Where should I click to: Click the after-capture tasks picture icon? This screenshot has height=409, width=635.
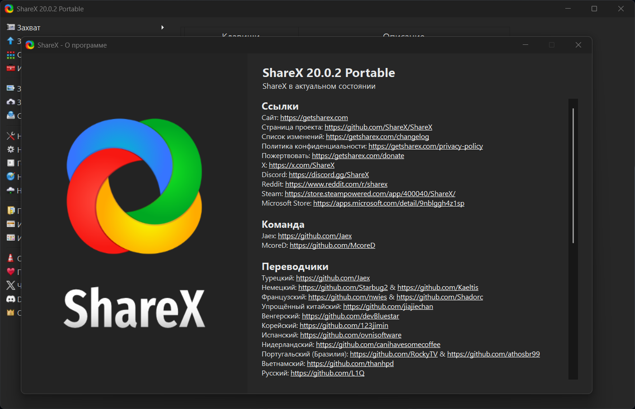[x=11, y=88]
